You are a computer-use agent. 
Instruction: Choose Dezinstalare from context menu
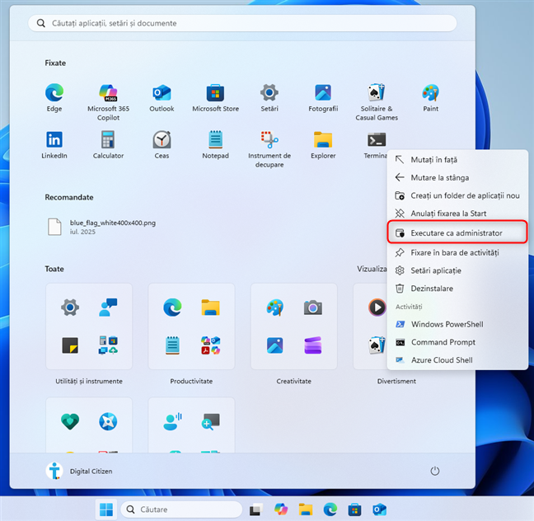tap(457, 289)
